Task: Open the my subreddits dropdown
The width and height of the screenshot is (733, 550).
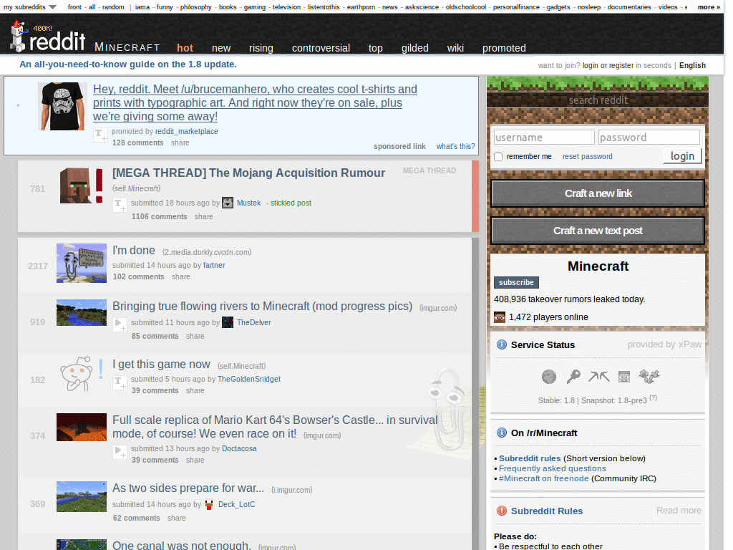Action: [x=30, y=7]
